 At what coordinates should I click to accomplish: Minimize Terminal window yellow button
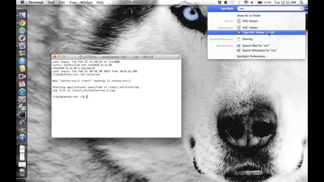59,57
